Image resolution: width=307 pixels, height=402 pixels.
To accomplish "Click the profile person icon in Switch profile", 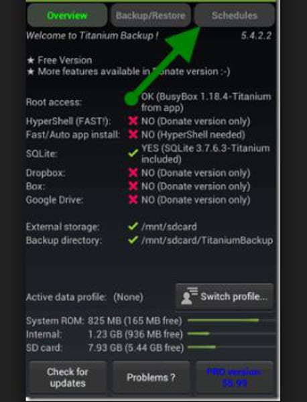I will click(189, 296).
